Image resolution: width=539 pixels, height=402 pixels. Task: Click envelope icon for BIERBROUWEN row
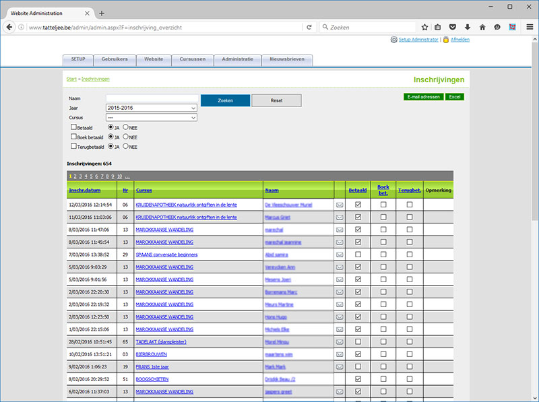pyautogui.click(x=340, y=354)
